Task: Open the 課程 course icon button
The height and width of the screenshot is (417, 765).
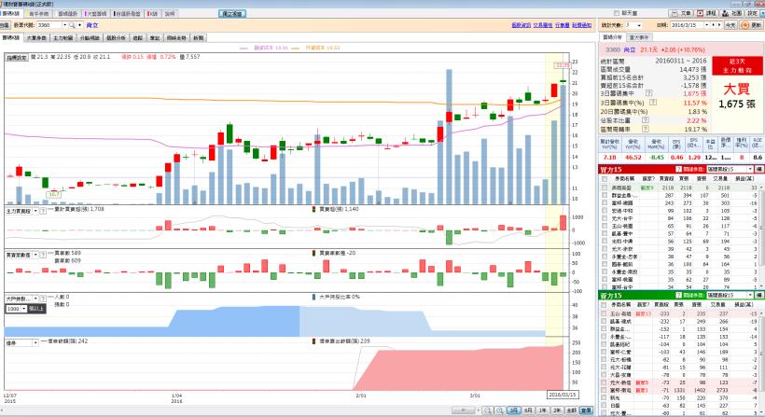Action: tap(706, 13)
